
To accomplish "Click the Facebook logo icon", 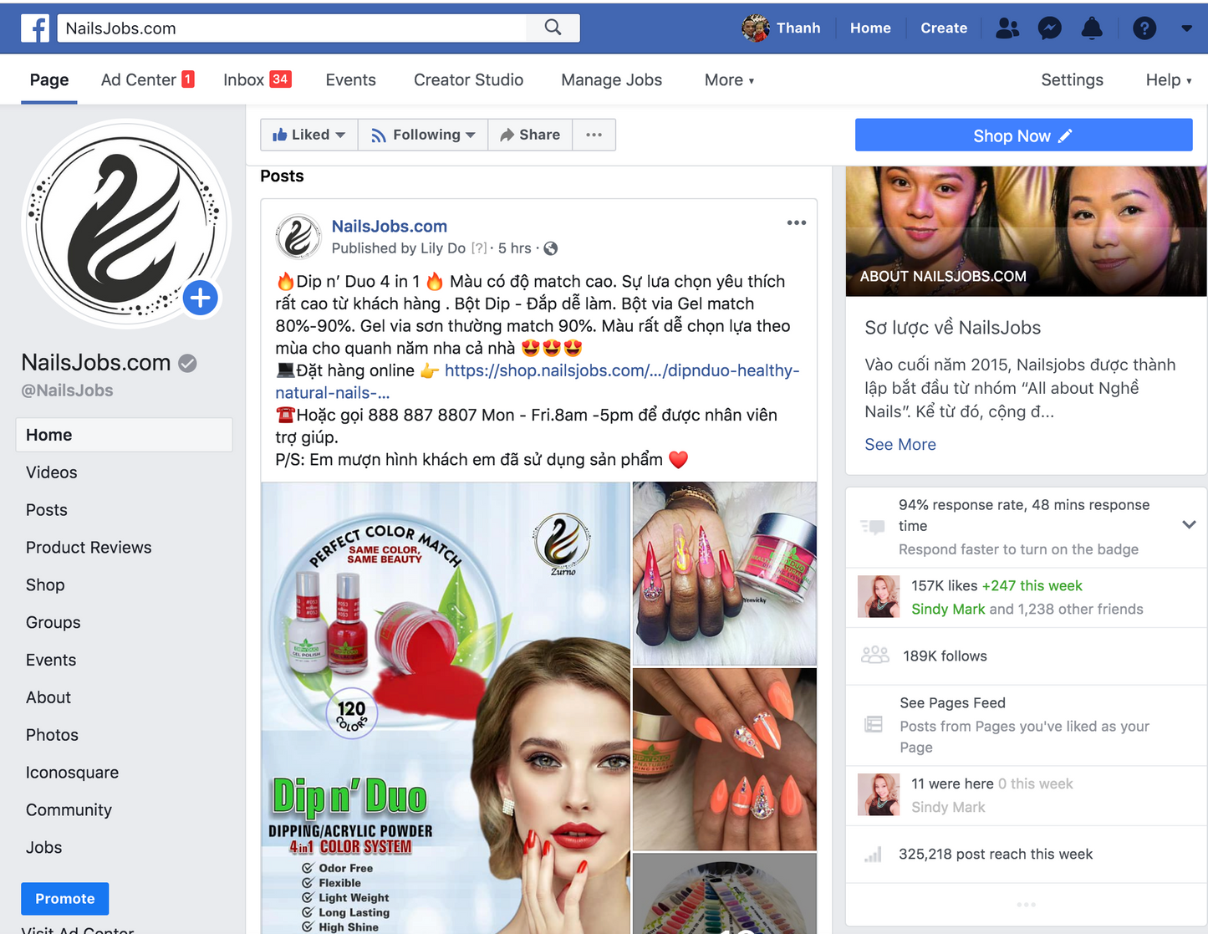I will pos(35,28).
